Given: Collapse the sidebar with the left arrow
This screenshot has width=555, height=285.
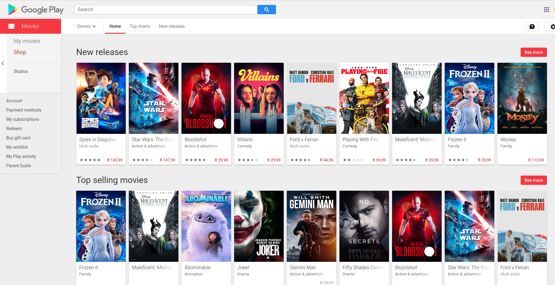Looking at the screenshot, I should (3, 63).
